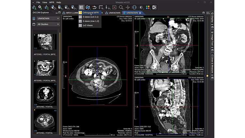Open the LUT color palette icon
This screenshot has width=245, height=138.
pyautogui.click(x=148, y=8)
